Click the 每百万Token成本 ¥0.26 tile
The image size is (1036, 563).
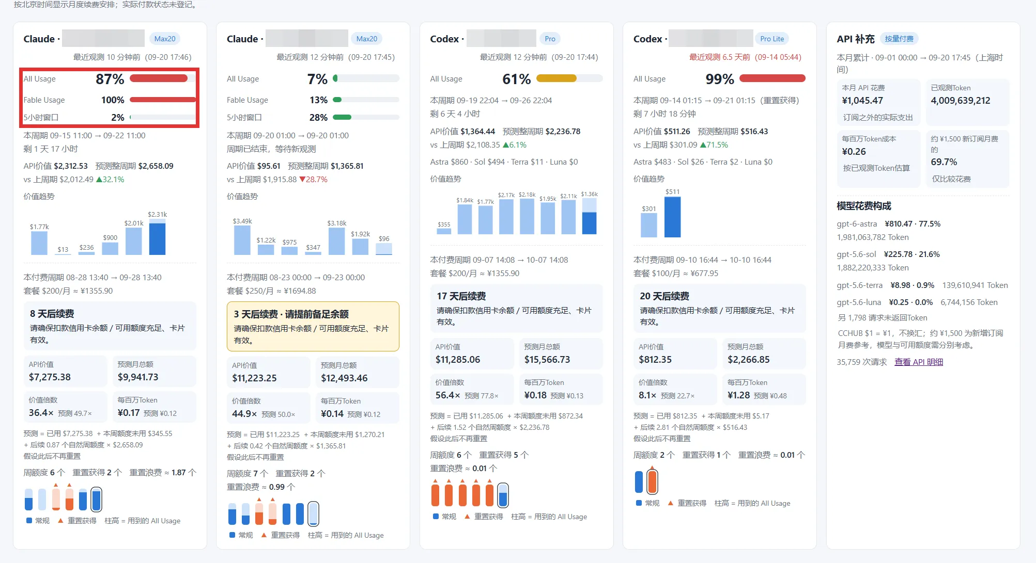[x=878, y=159]
